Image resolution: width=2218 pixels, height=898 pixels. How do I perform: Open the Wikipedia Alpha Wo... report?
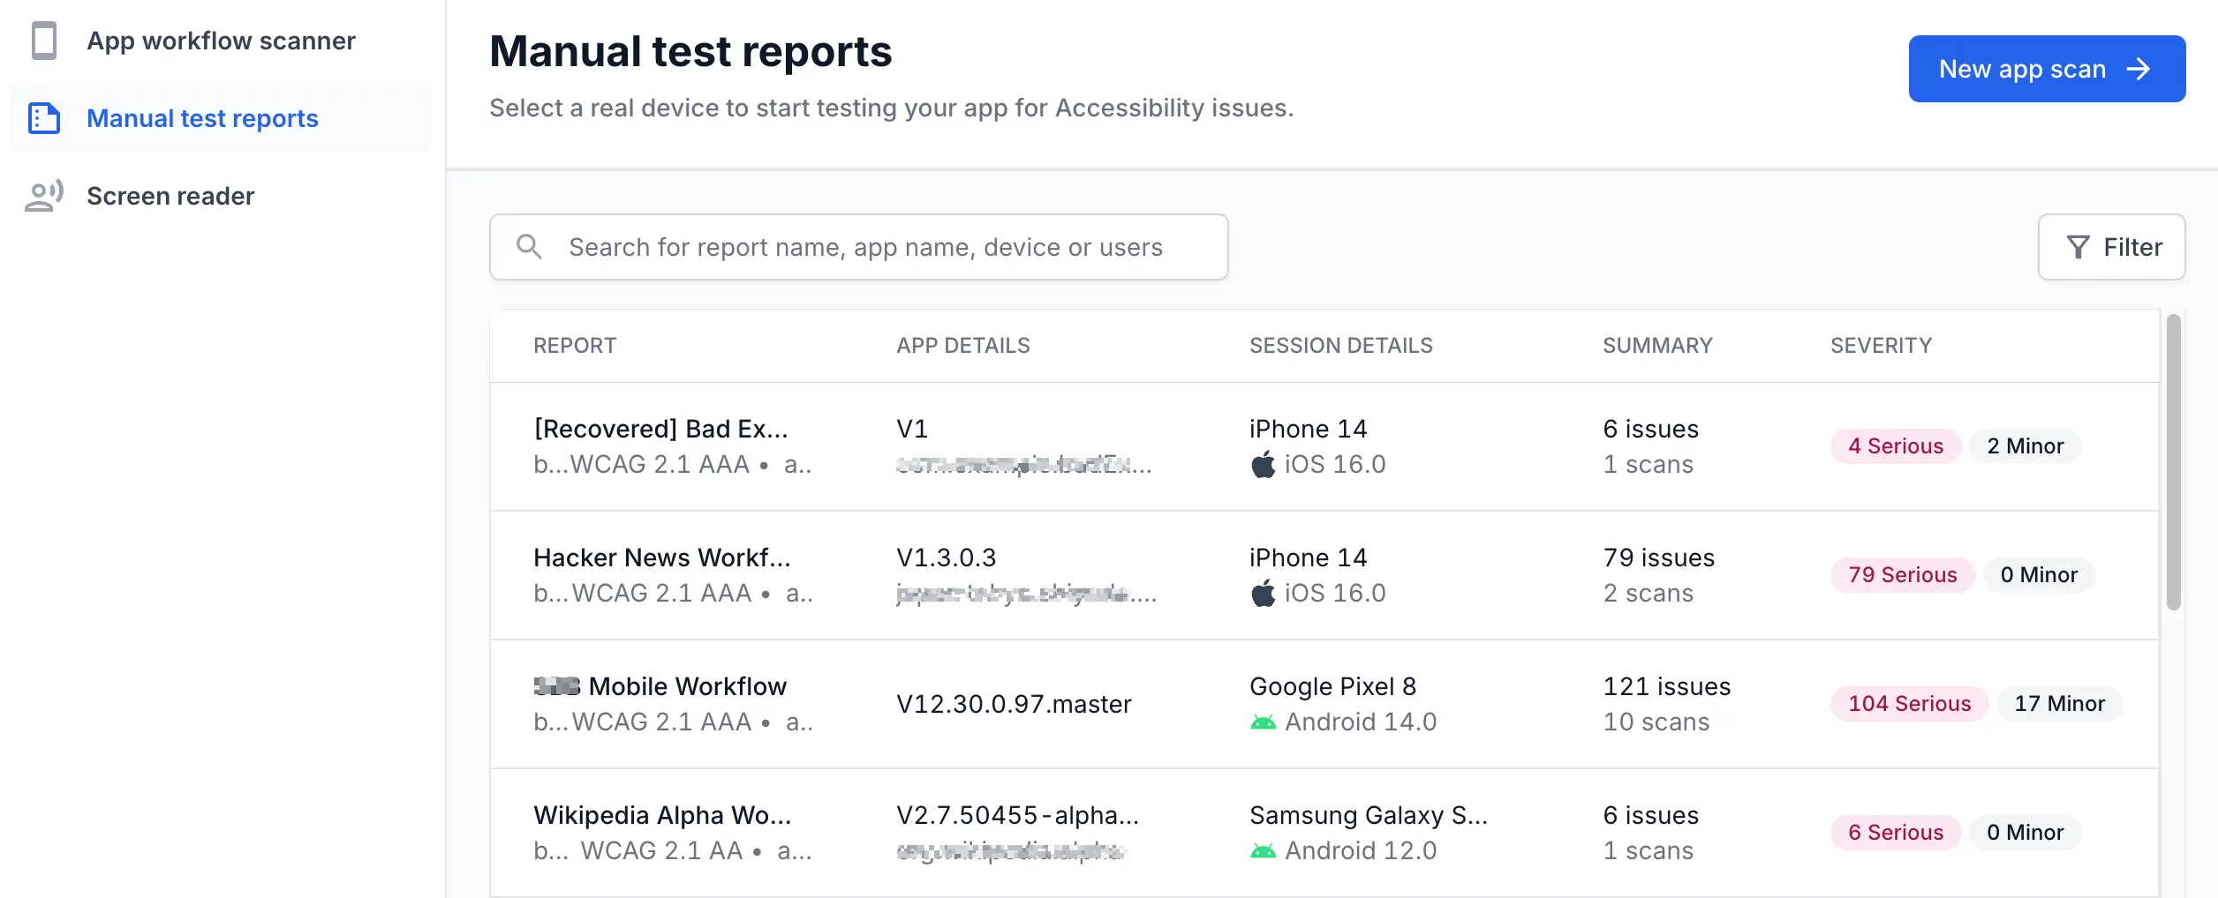[x=661, y=815]
